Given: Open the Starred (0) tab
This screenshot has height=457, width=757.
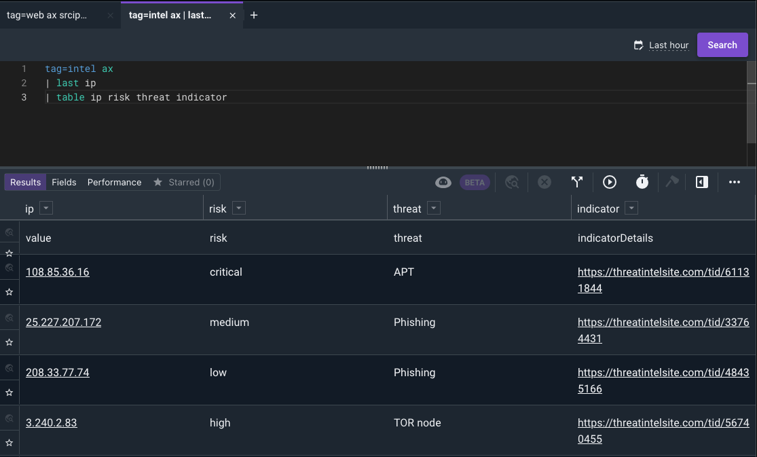Looking at the screenshot, I should [184, 182].
